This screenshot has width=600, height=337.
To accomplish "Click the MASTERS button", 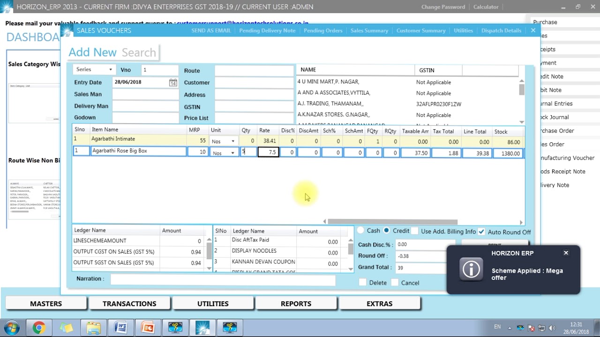I will [46, 304].
